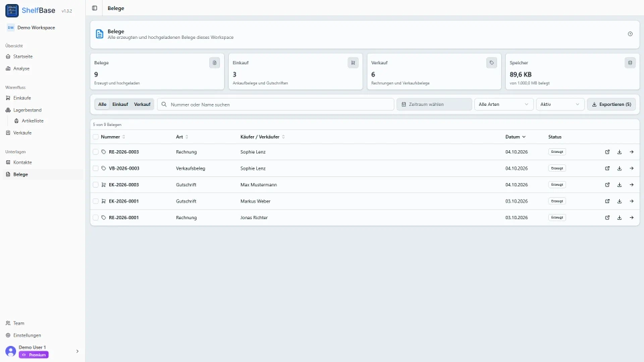644x362 pixels.
Task: Click the Premium badge
Action: click(34, 355)
